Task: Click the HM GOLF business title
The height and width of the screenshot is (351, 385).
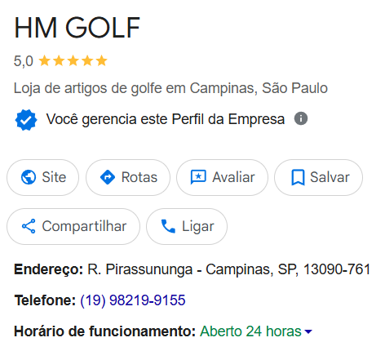Action: tap(77, 28)
